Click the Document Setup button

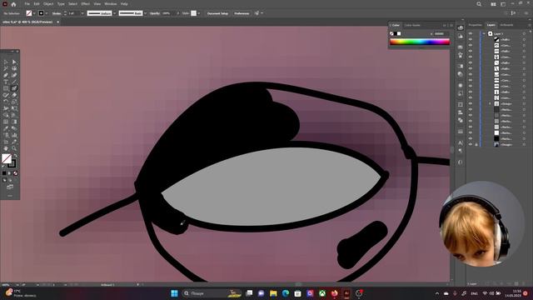point(217,13)
